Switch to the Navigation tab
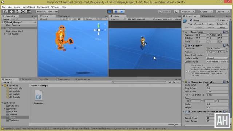The width and height of the screenshot is (233, 131). [x=208, y=16]
